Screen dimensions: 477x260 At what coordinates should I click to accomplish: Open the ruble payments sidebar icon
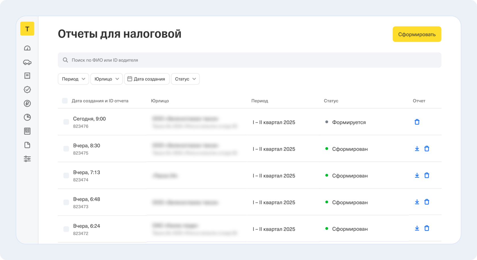point(27,103)
